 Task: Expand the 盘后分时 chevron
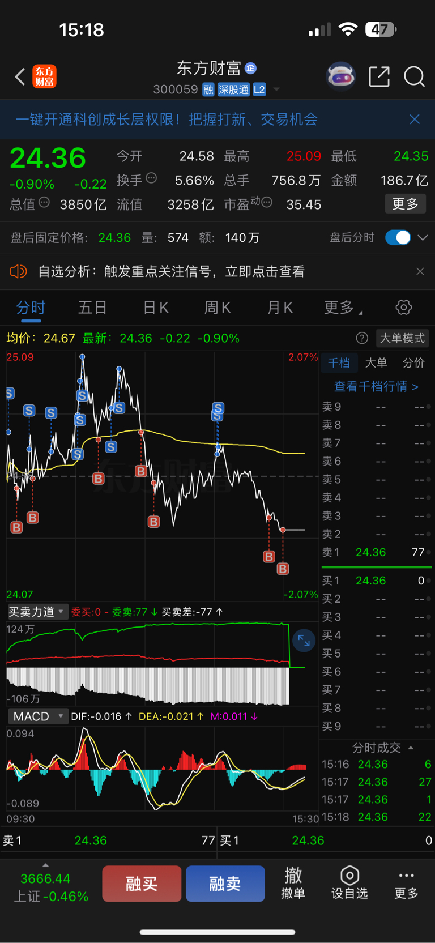pos(423,238)
